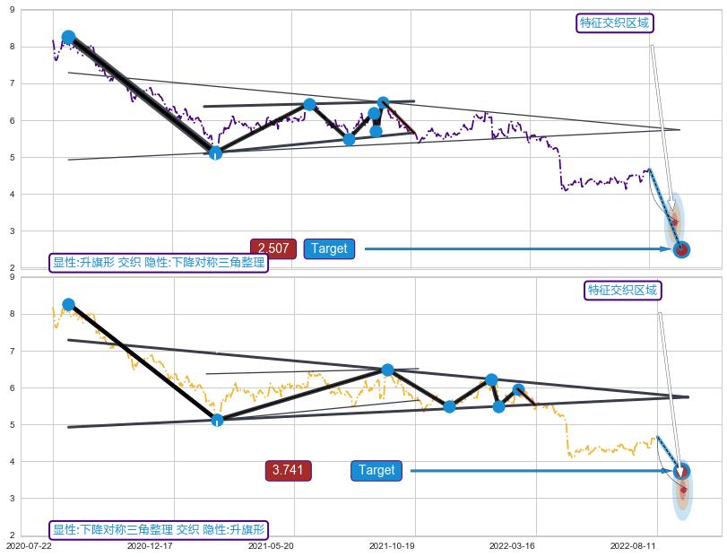
Task: Click the bottom chart's target endpoint circle
Action: click(681, 471)
